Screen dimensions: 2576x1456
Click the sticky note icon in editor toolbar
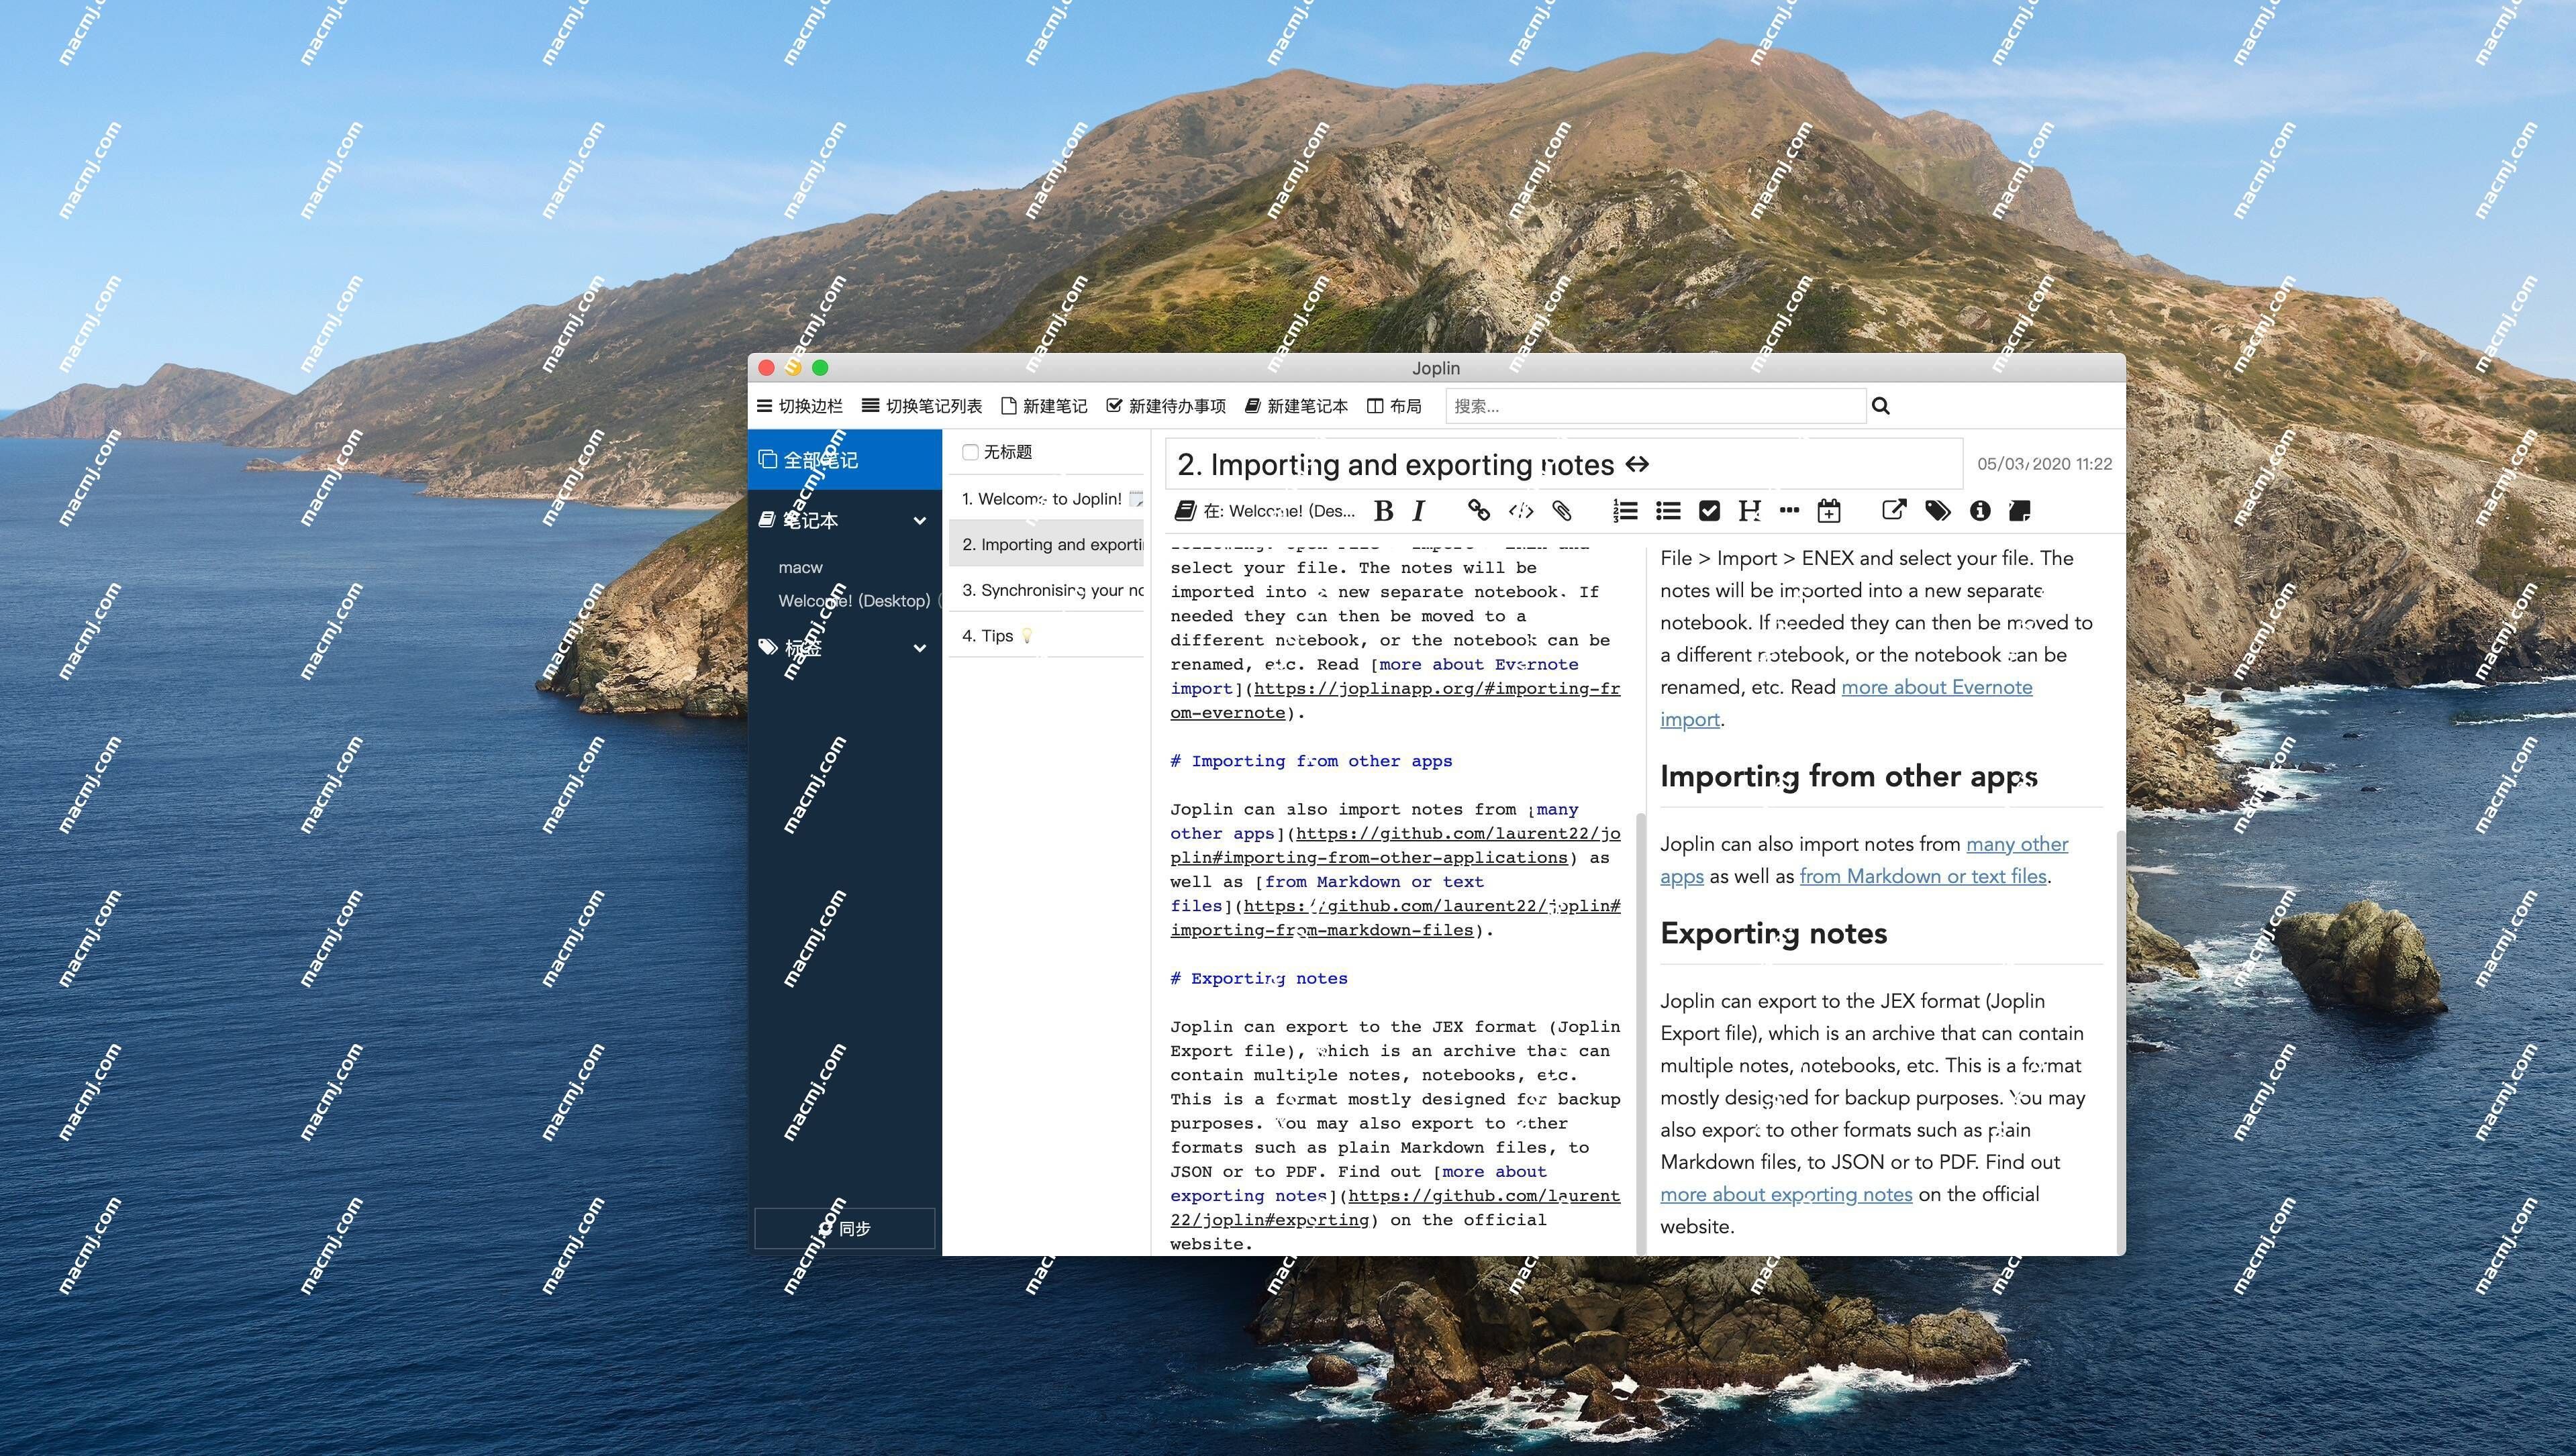[2019, 511]
